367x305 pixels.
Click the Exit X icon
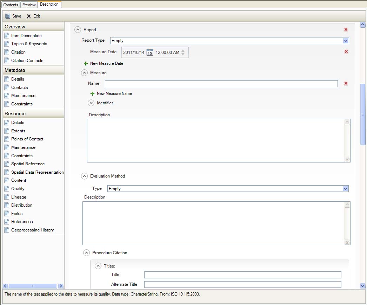coord(29,16)
